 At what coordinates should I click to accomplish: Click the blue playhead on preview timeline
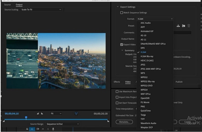[x=26, y=118]
